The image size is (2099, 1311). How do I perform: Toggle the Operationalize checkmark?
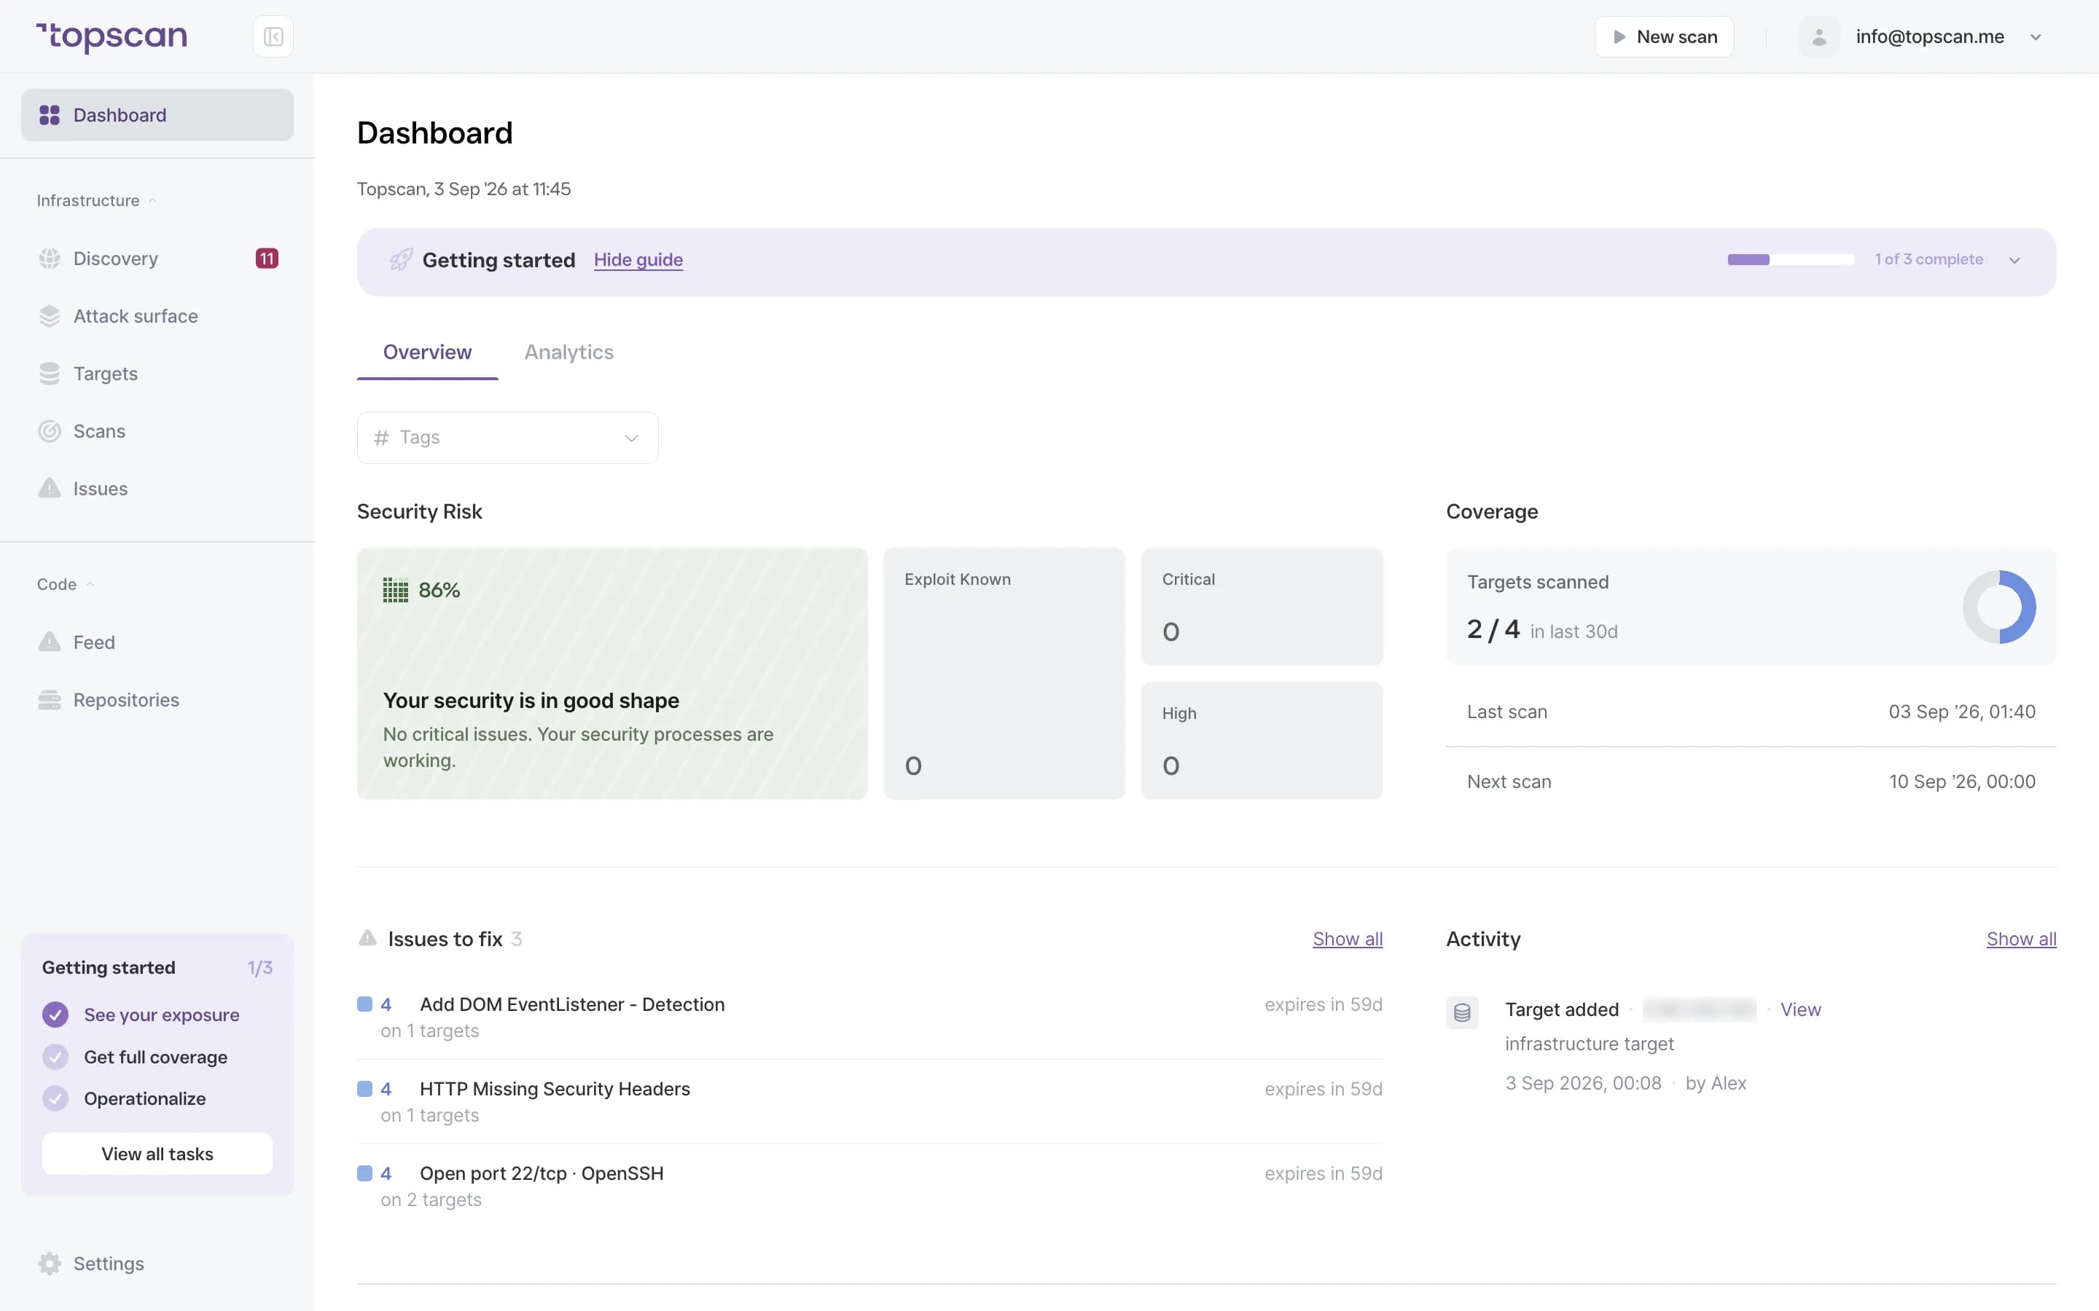[x=55, y=1098]
